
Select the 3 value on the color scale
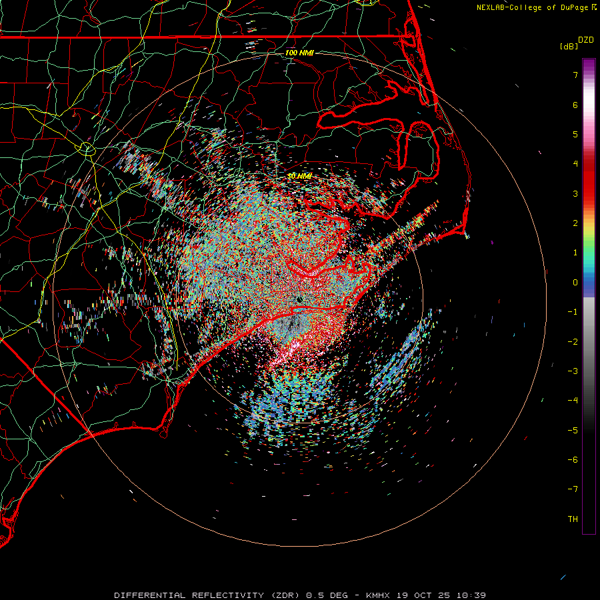pyautogui.click(x=575, y=193)
